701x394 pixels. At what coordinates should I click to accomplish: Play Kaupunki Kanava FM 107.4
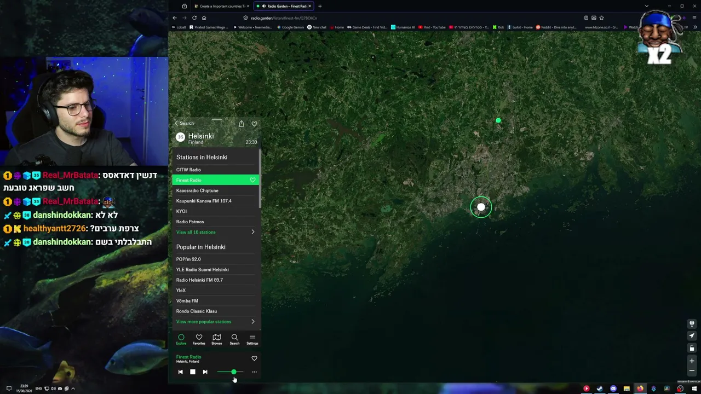click(x=216, y=201)
